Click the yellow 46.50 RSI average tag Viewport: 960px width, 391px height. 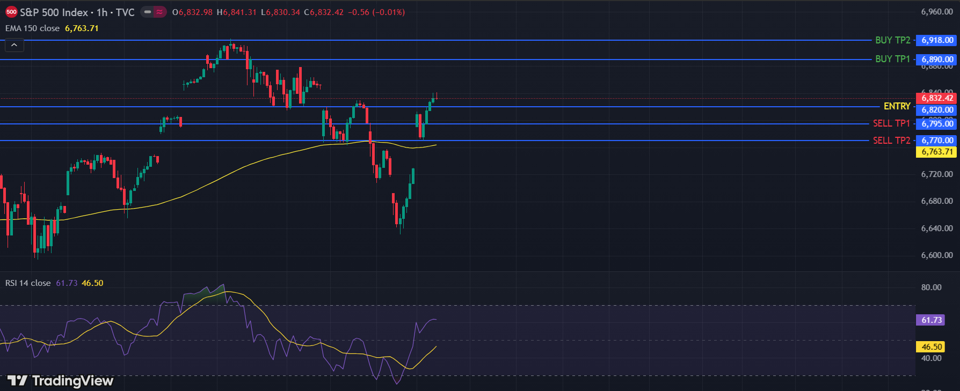coord(932,347)
